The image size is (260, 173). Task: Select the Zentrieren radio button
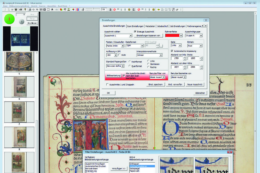(148, 64)
